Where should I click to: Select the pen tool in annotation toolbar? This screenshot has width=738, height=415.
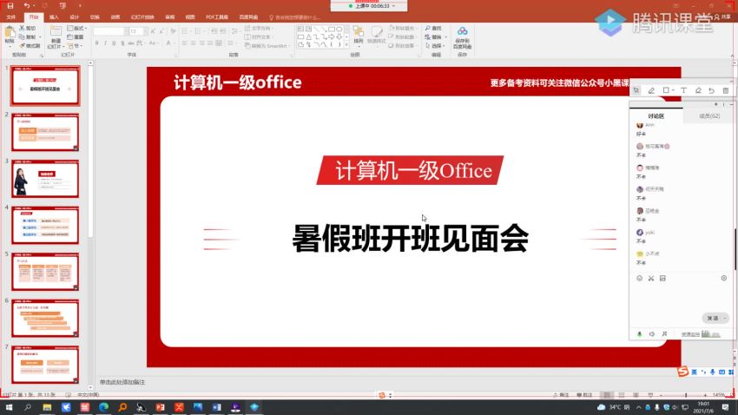(651, 90)
